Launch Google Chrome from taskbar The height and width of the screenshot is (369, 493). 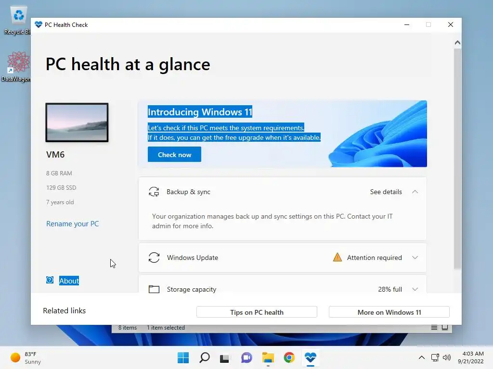click(x=289, y=357)
